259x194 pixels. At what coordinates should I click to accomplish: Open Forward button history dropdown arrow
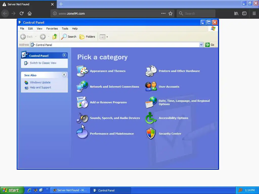coord(49,37)
